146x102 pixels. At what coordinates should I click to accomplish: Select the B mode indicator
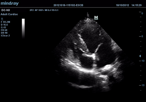[x=2, y=19]
